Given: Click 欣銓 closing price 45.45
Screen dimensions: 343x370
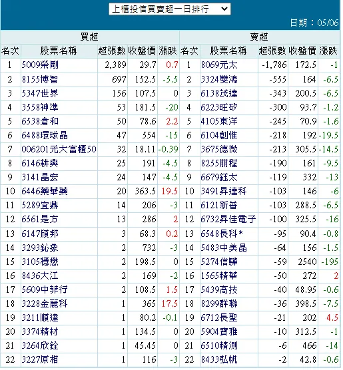Looking at the screenshot, I should pos(145,345).
